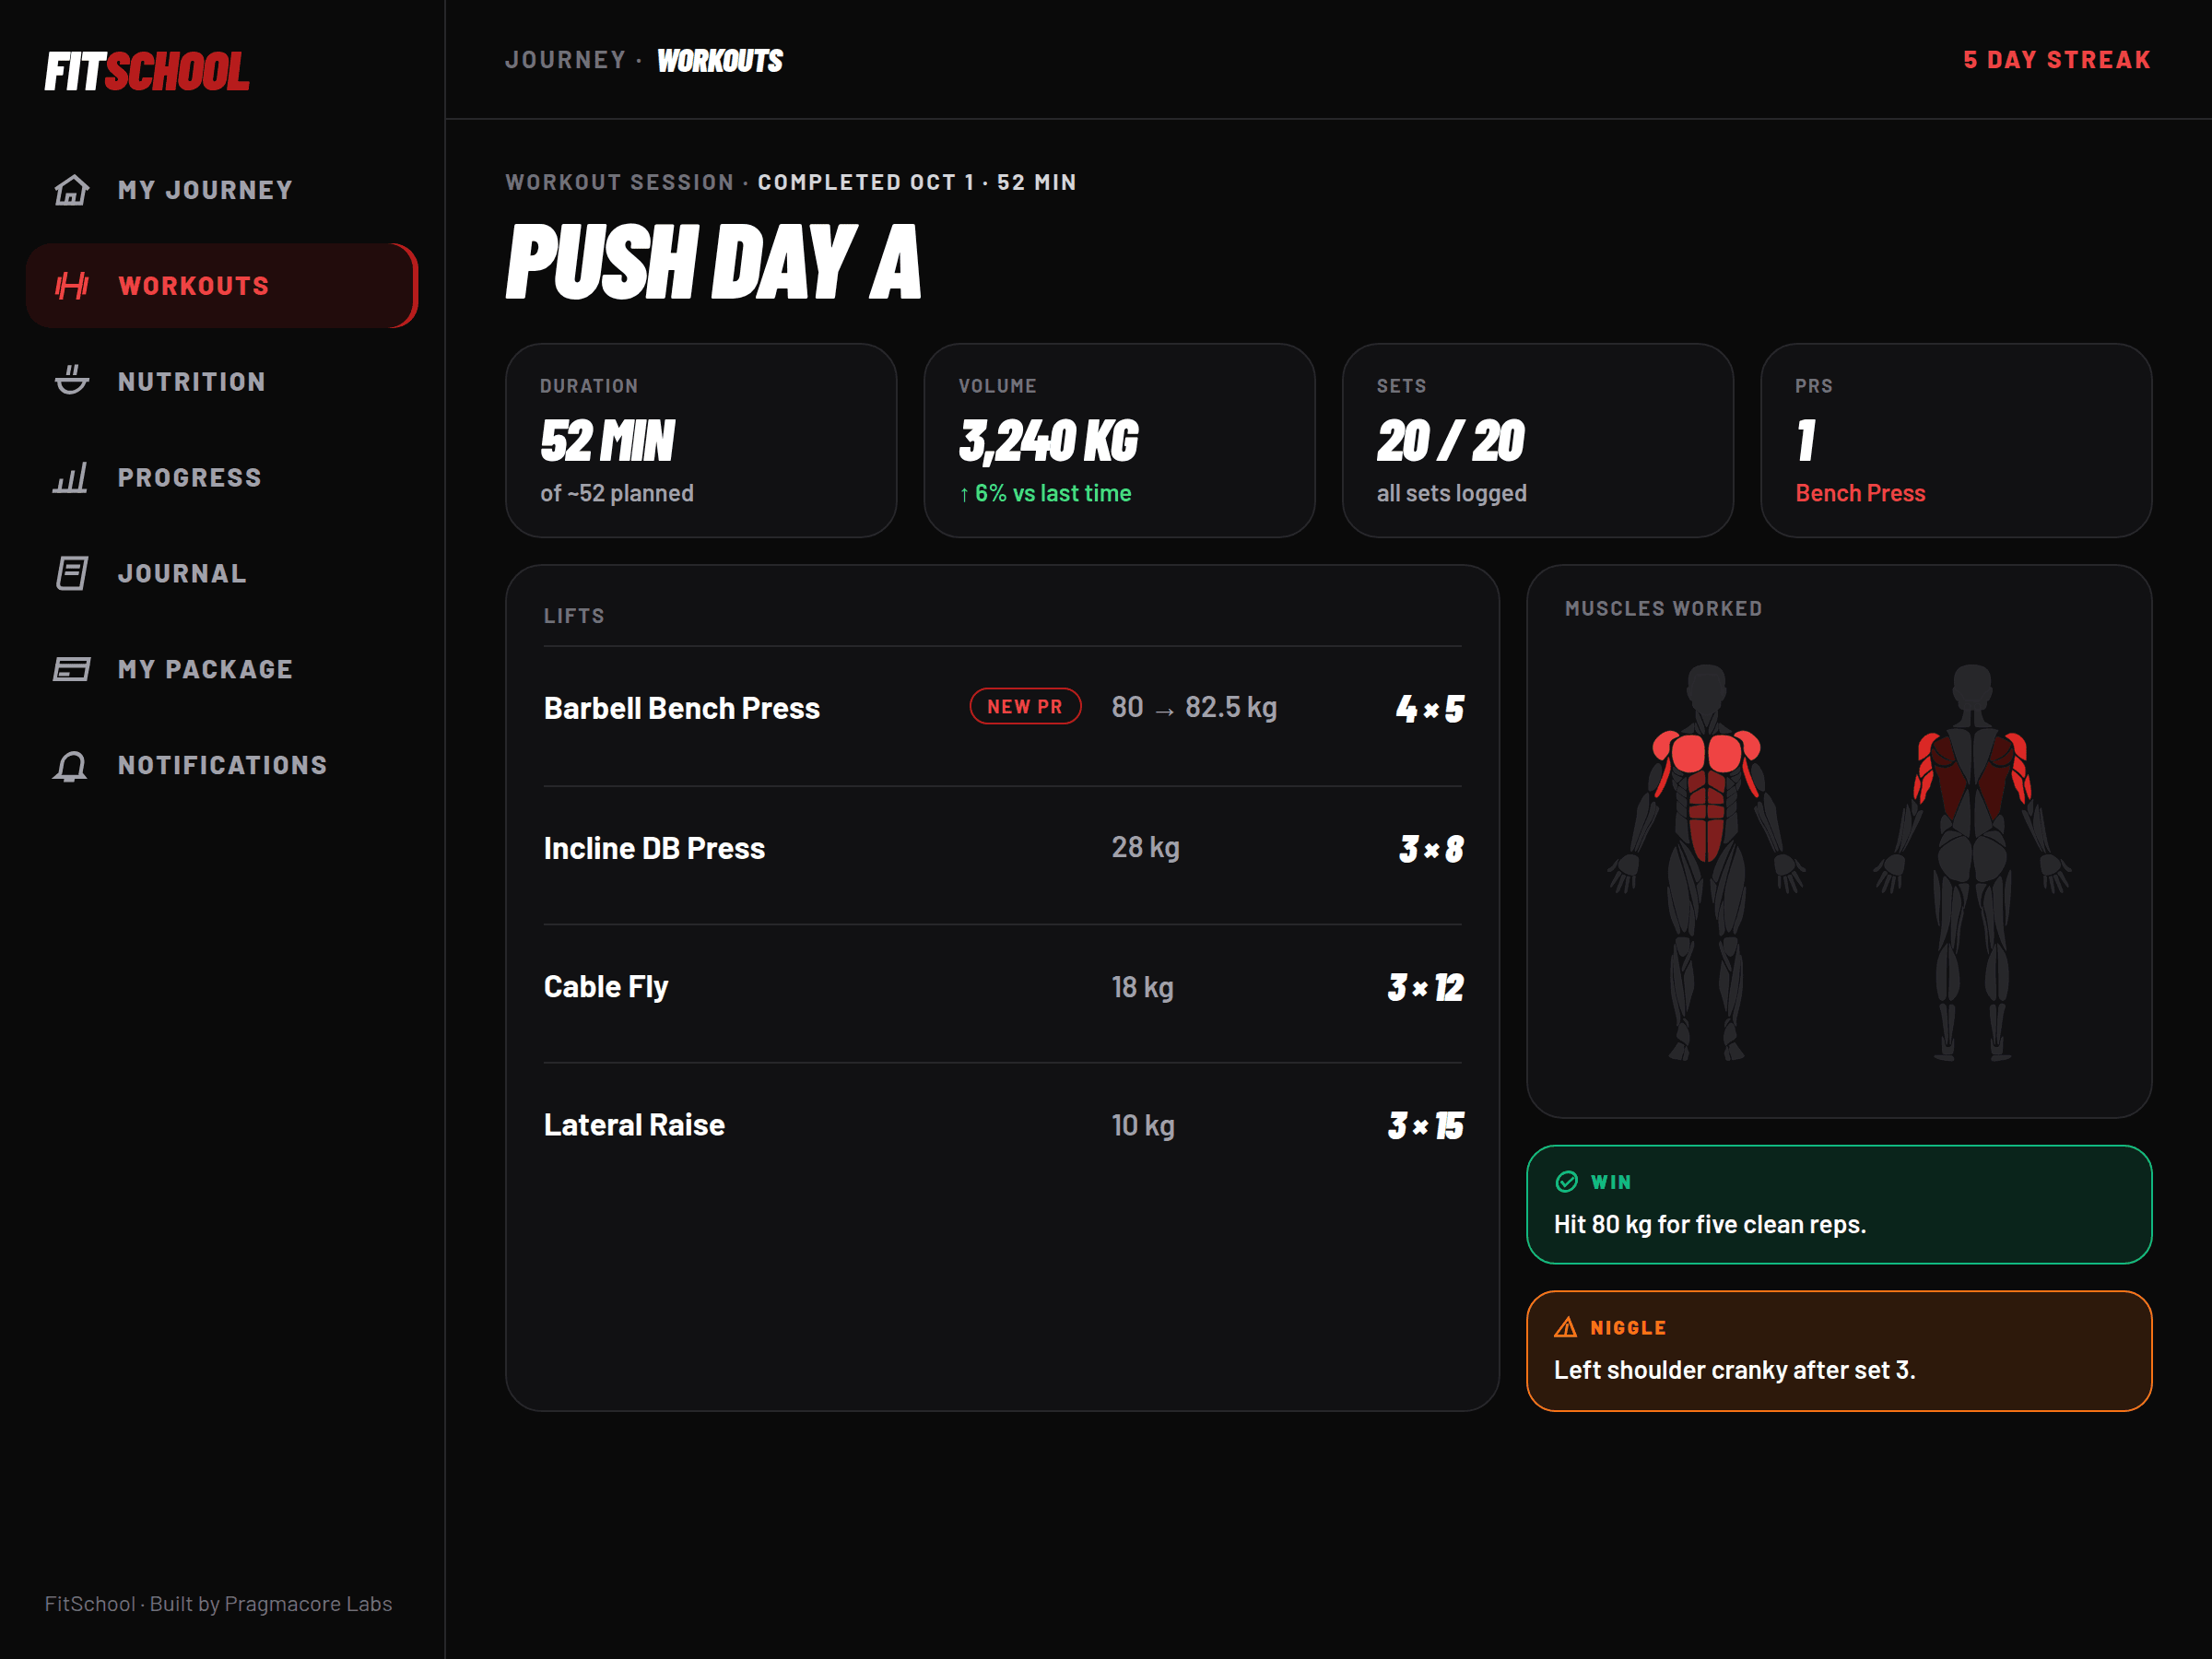The image size is (2212, 1659).
Task: Click the FitSchool logo
Action: point(147,71)
